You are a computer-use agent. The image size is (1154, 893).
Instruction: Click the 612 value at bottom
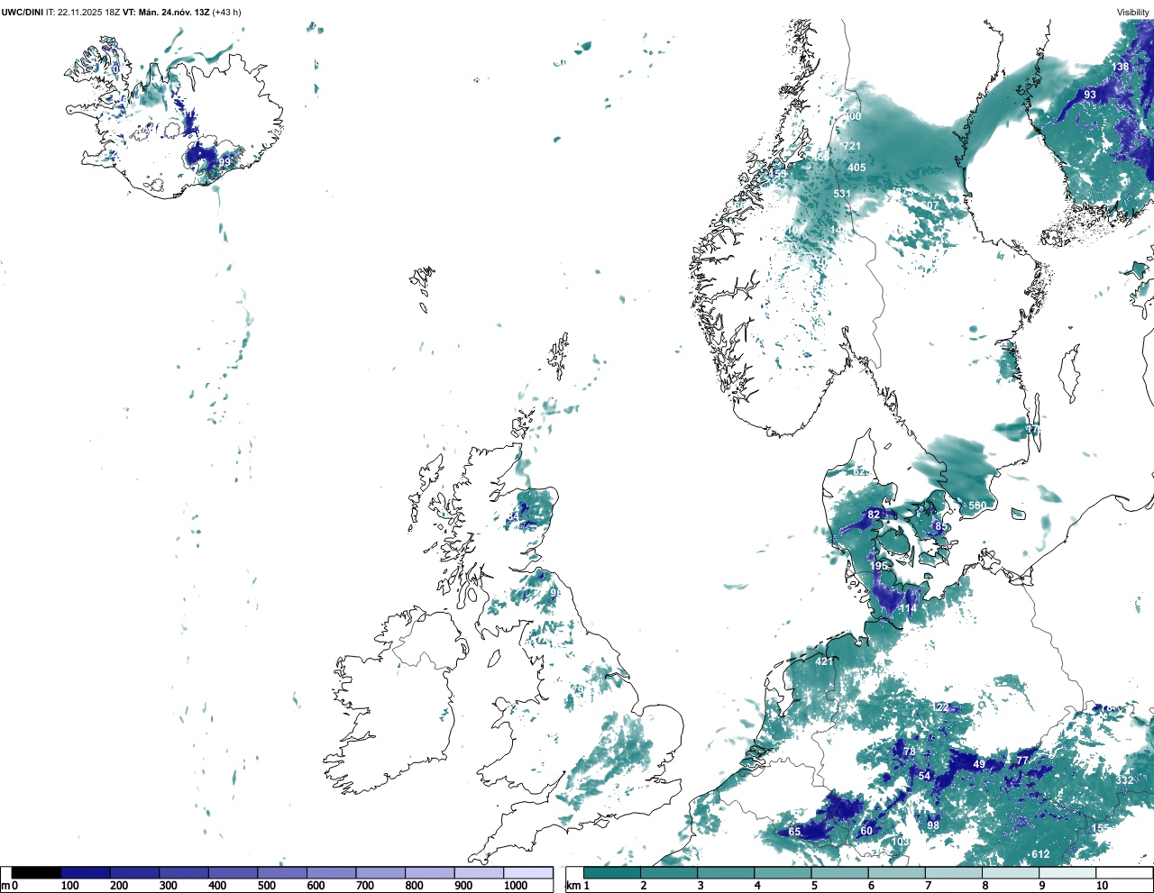coord(1040,854)
